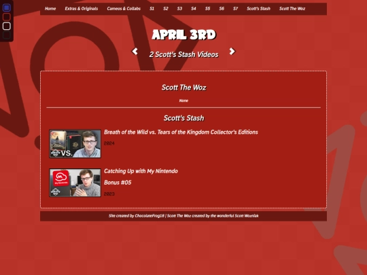Select the red theme swatch

pos(7,17)
